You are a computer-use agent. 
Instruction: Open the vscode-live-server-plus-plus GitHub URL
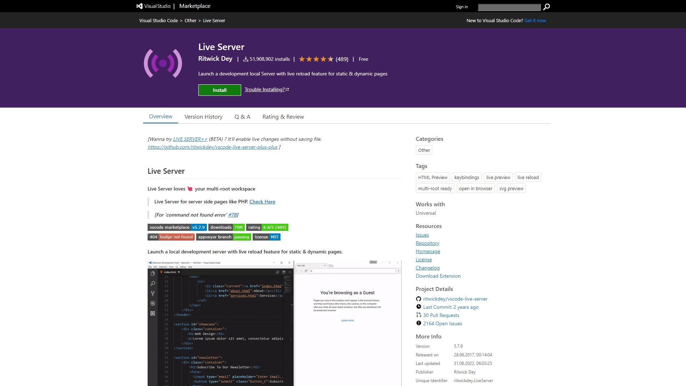tap(213, 147)
